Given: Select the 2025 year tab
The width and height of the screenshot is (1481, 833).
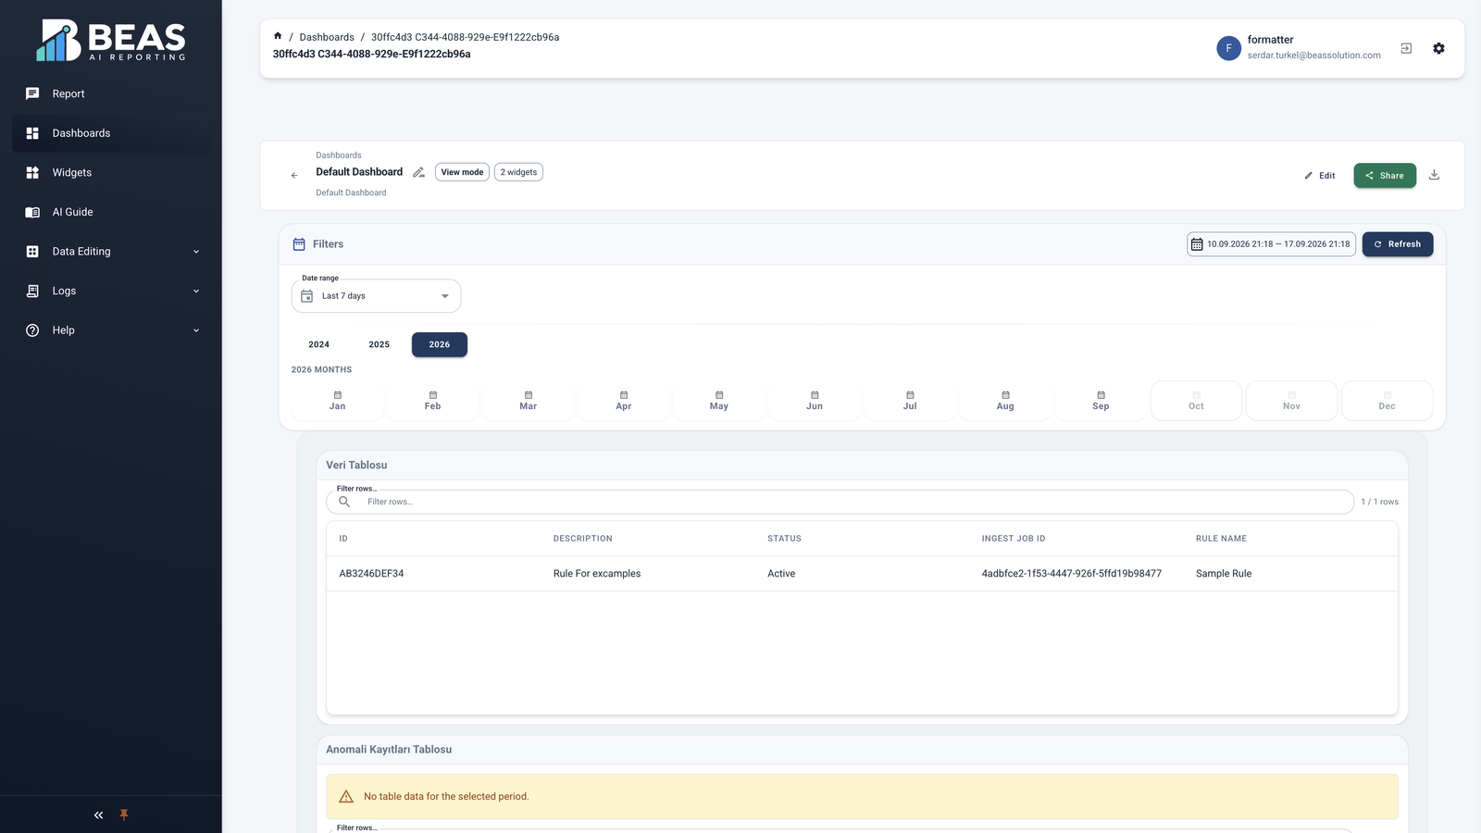Looking at the screenshot, I should point(380,344).
